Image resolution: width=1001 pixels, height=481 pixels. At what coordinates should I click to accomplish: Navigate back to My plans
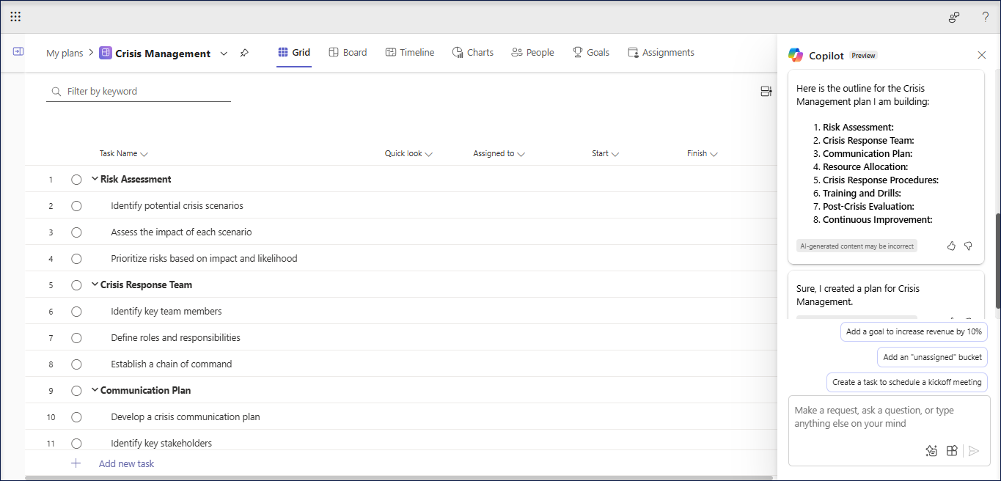click(x=65, y=53)
